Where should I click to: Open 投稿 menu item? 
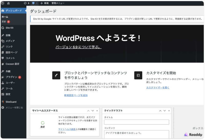coord(14,35)
